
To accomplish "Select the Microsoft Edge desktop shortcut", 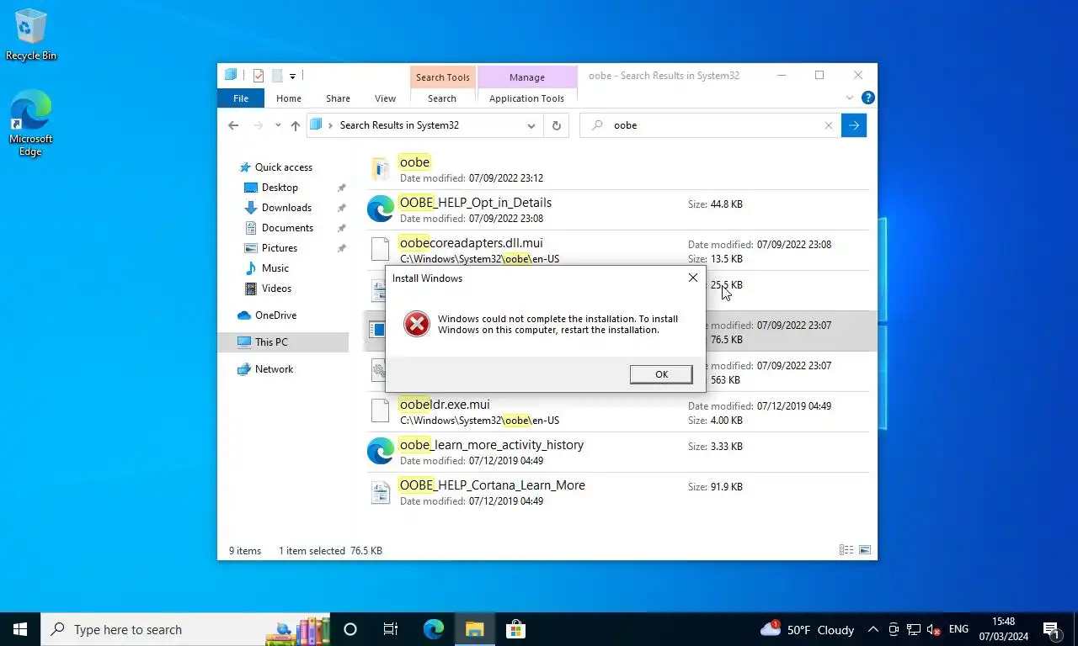I will pos(31,124).
